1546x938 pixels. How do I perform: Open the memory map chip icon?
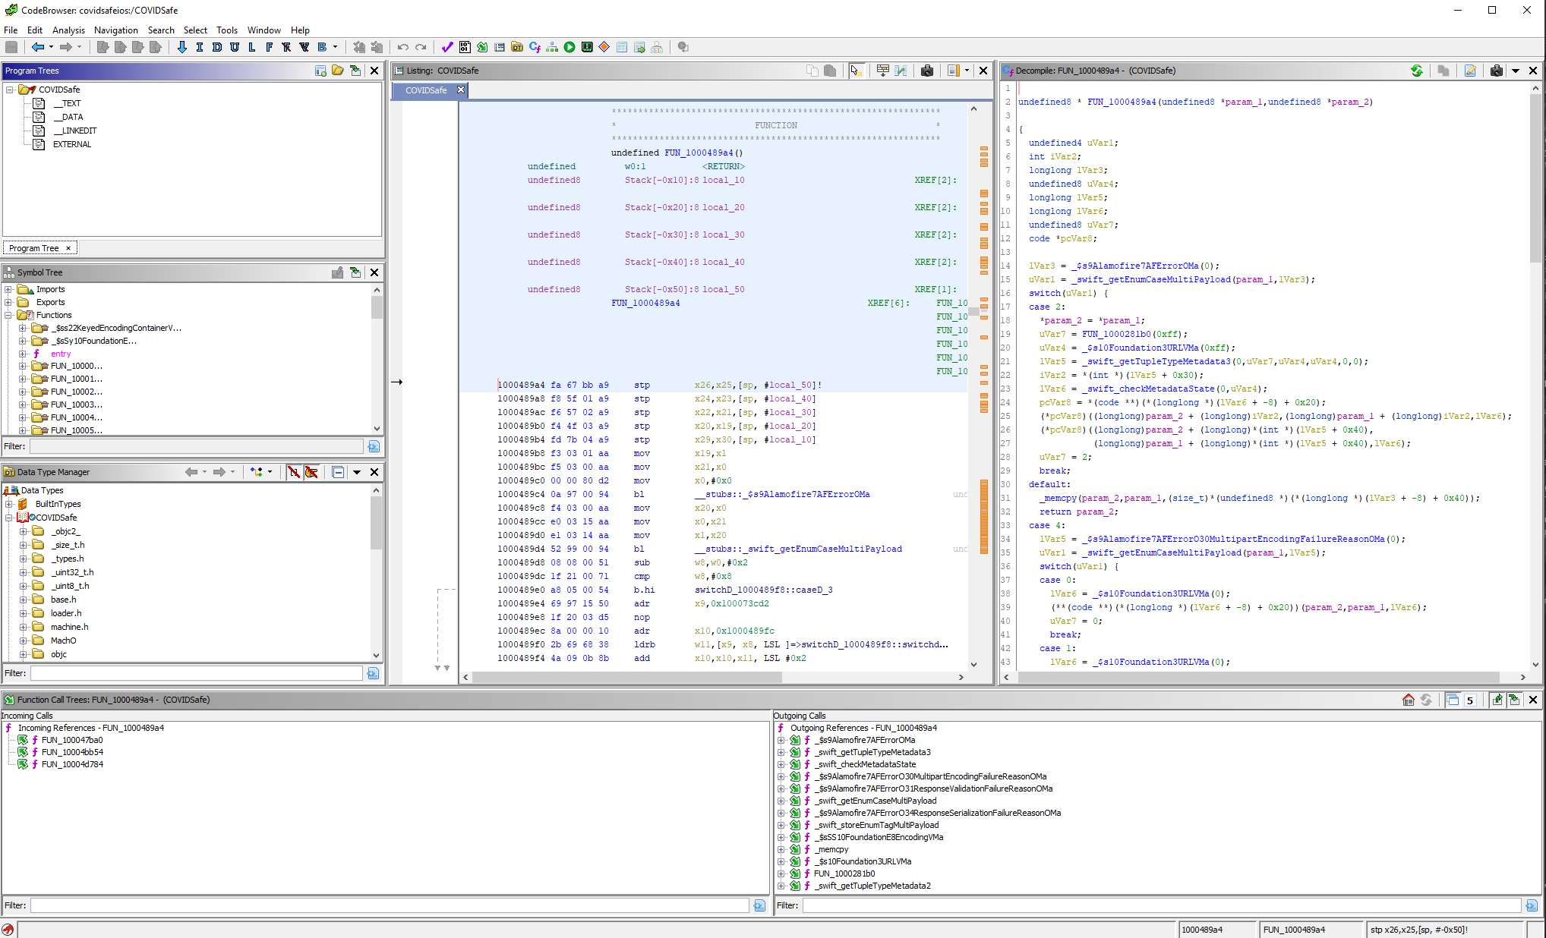point(587,47)
